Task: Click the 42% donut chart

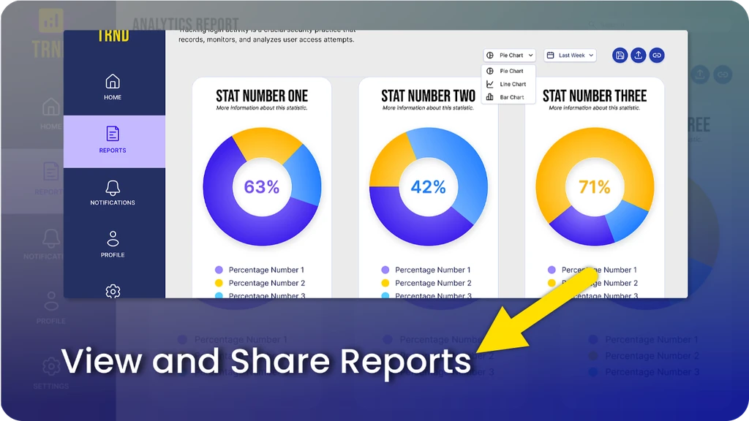Action: click(428, 186)
